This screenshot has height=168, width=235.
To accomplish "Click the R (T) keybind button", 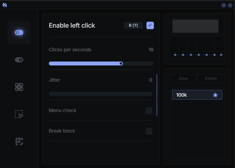I will coord(133,26).
